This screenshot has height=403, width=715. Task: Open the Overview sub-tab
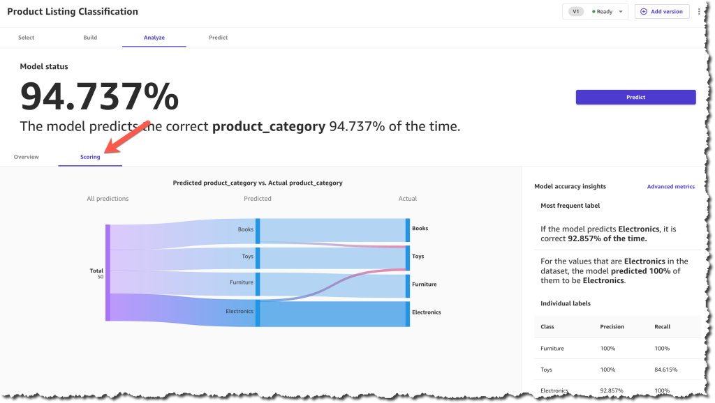[x=27, y=157]
